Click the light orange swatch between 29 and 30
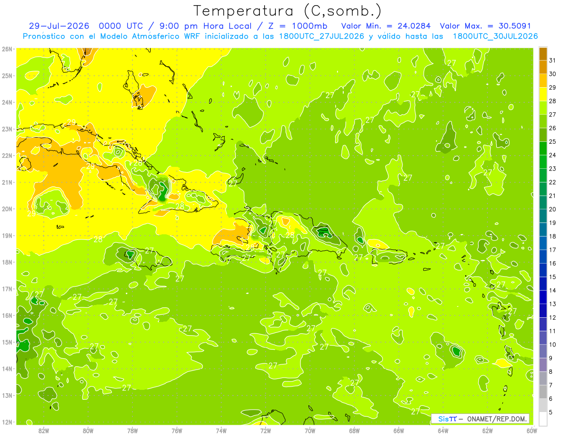The height and width of the screenshot is (437, 565). click(x=543, y=81)
